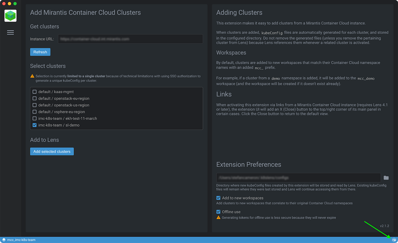The image size is (398, 243).
Task: Select the default / kaas-mgmt cluster
Action: coord(35,92)
